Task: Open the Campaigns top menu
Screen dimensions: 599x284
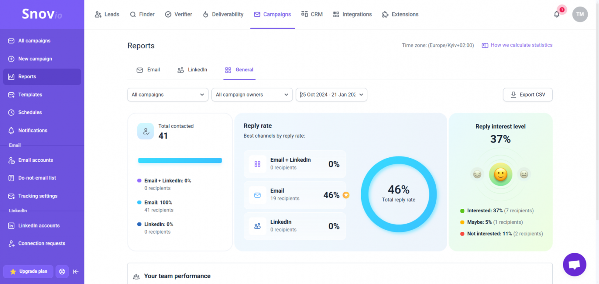Action: (273, 14)
